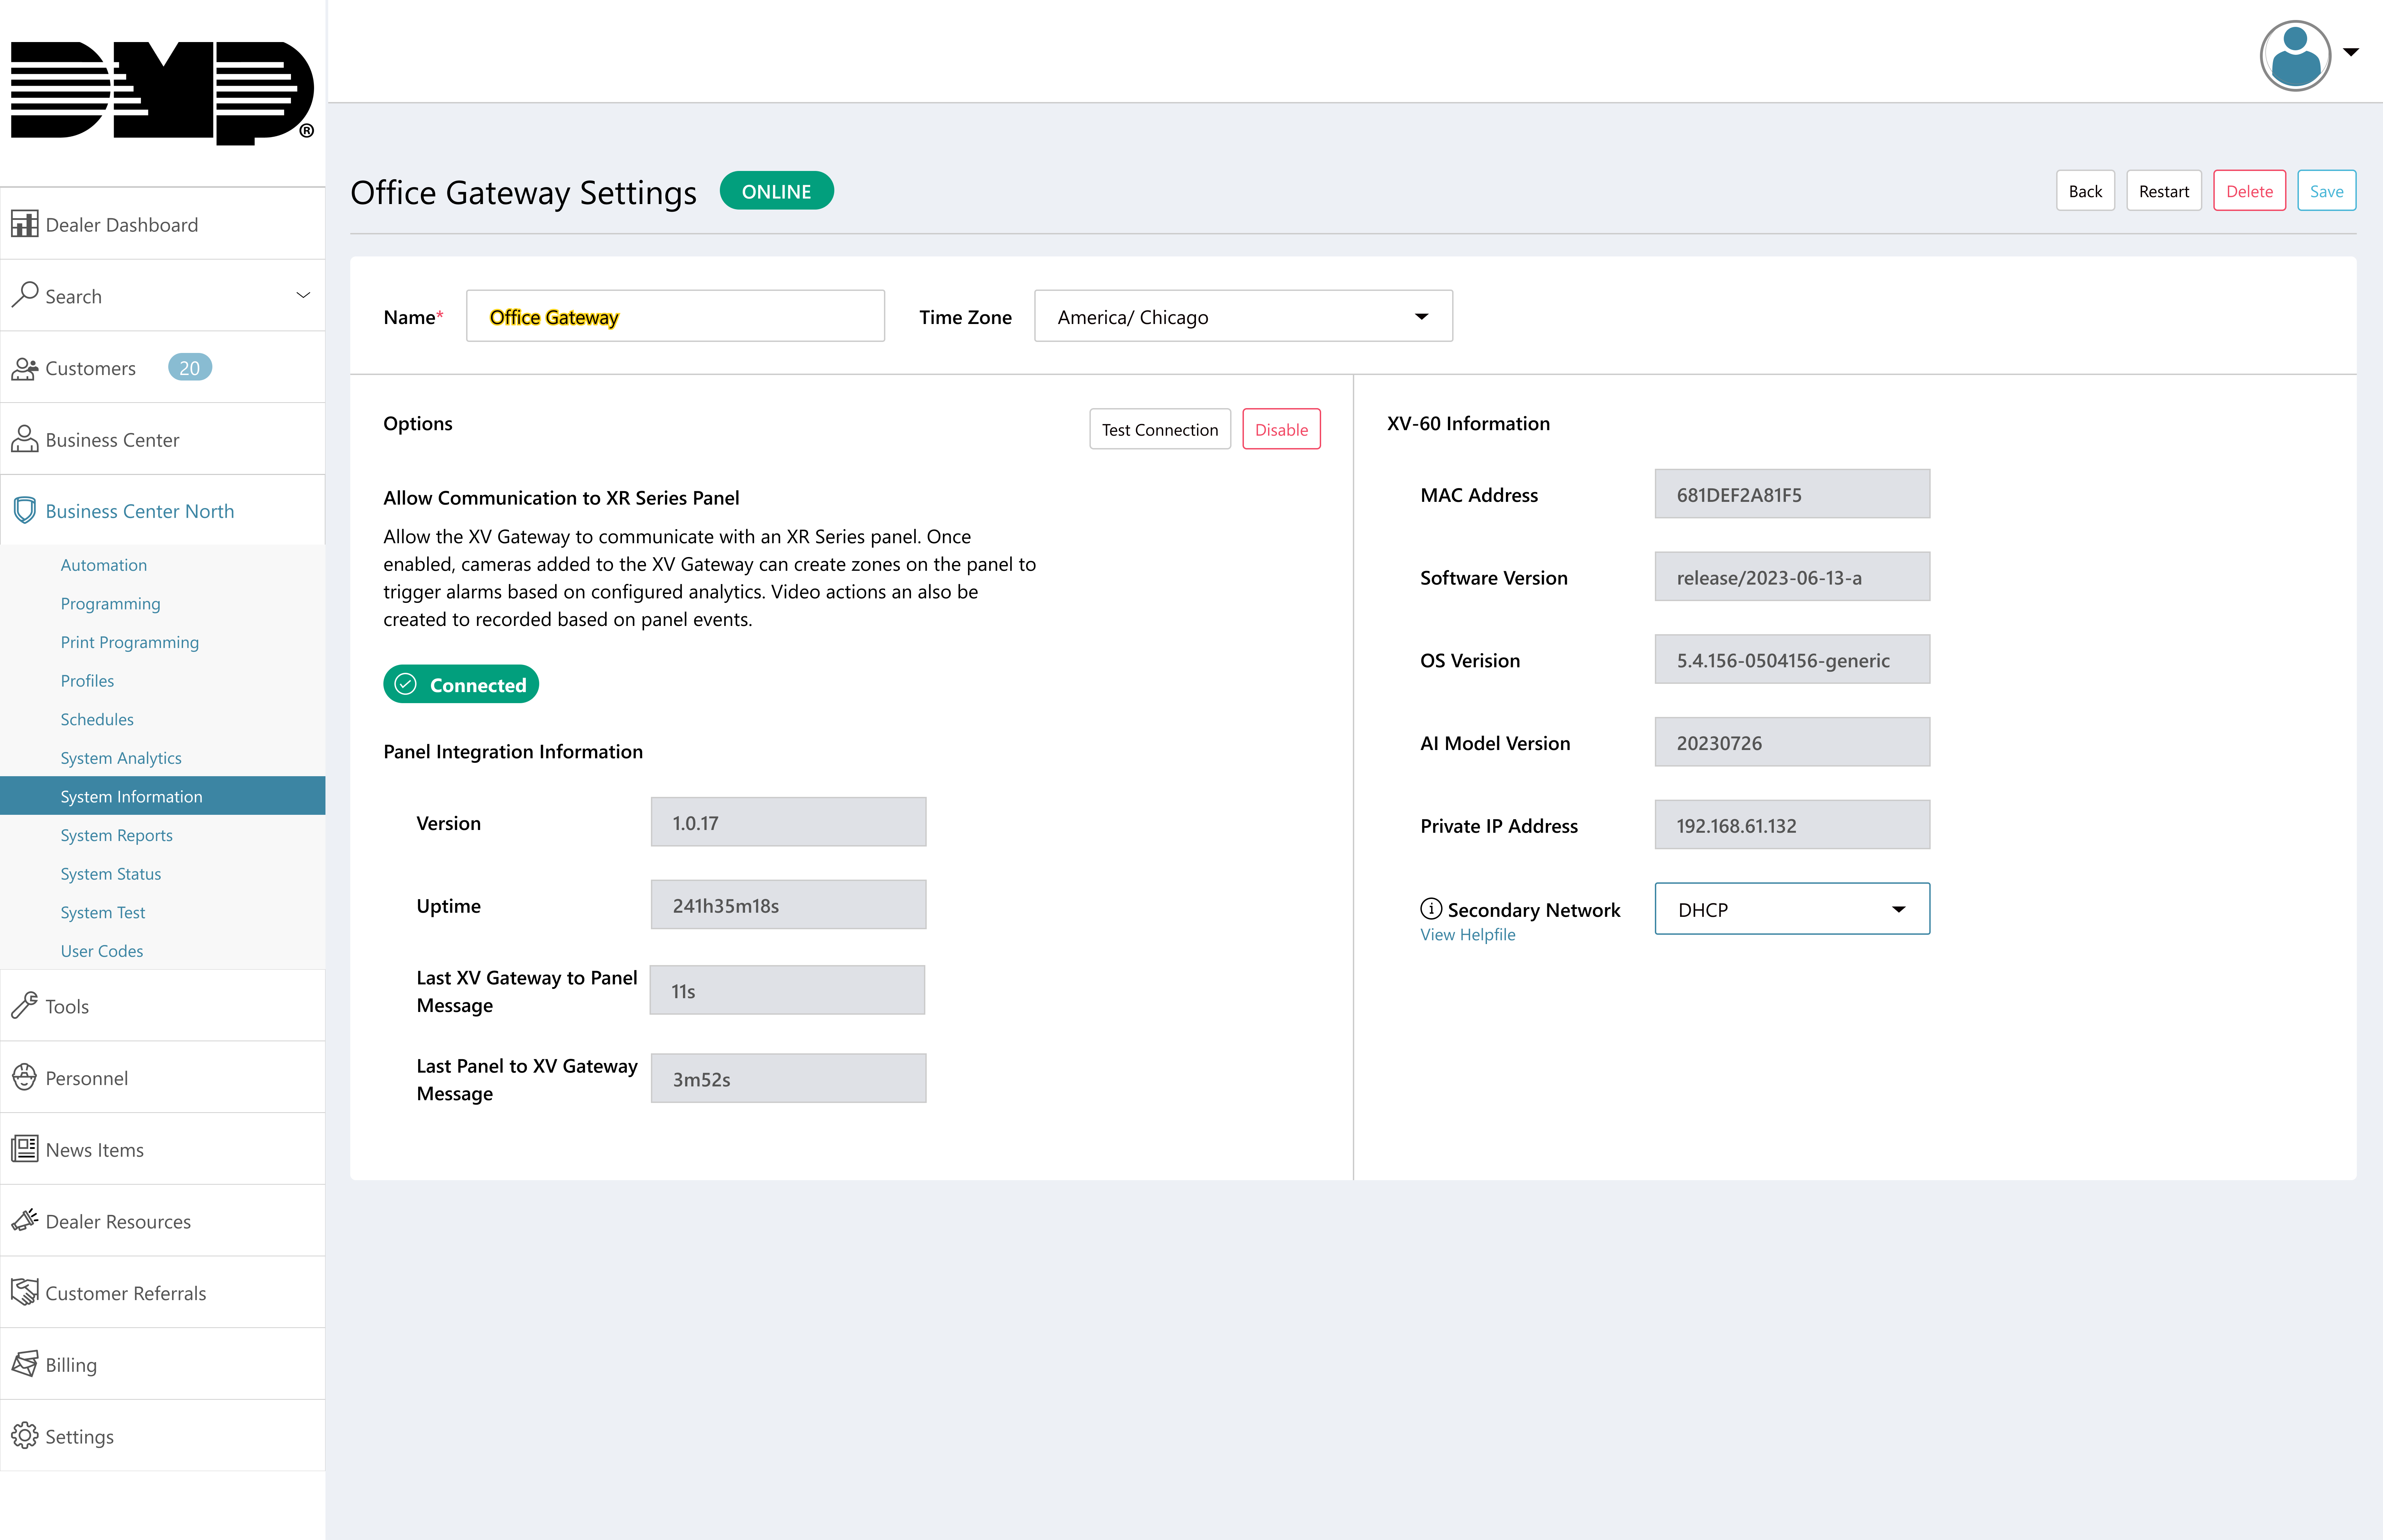
Task: Toggle the Connected panel integration status
Action: 460,684
